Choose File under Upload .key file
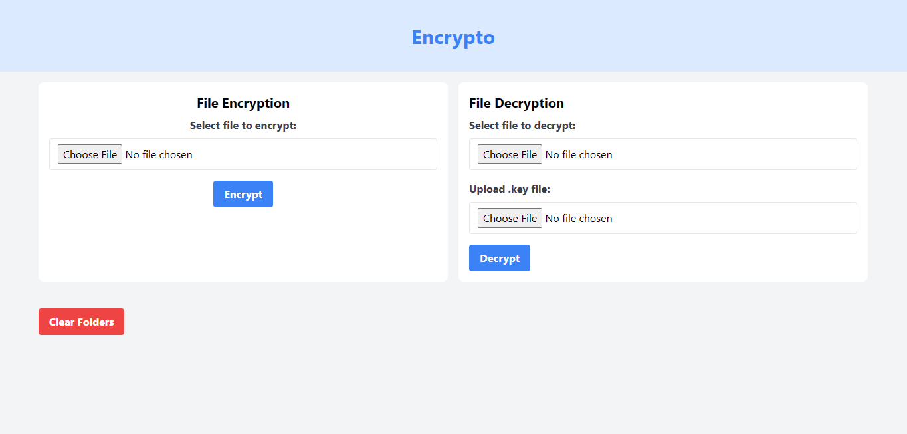 coord(510,218)
